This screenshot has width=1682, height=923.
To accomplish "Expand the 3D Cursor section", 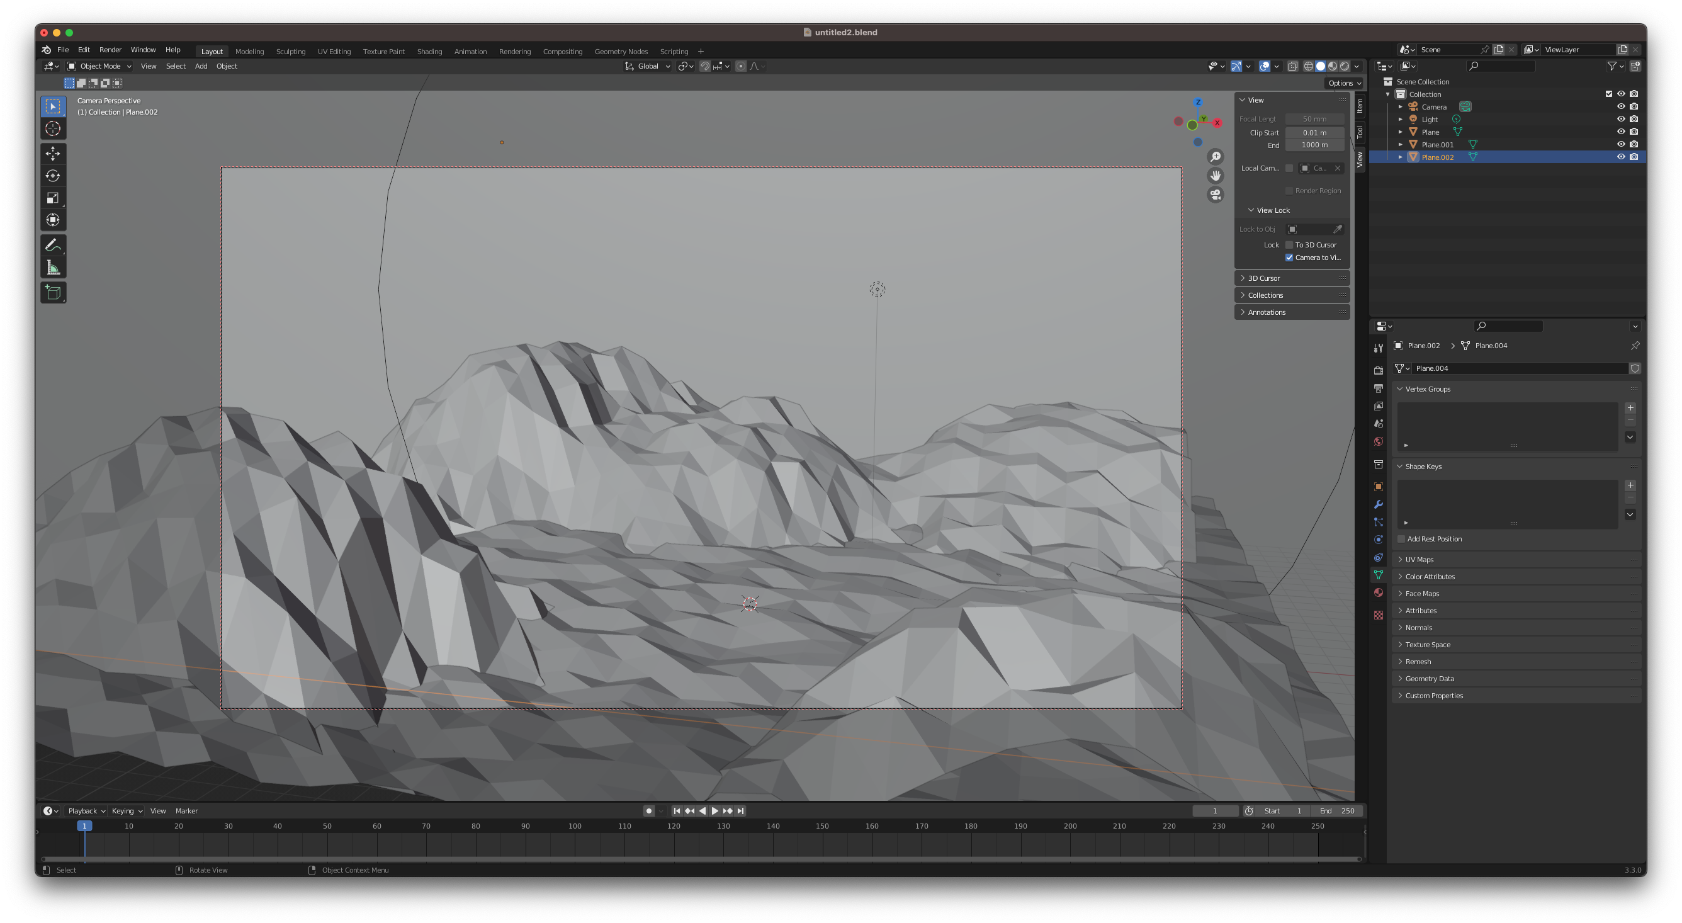I will coord(1263,278).
